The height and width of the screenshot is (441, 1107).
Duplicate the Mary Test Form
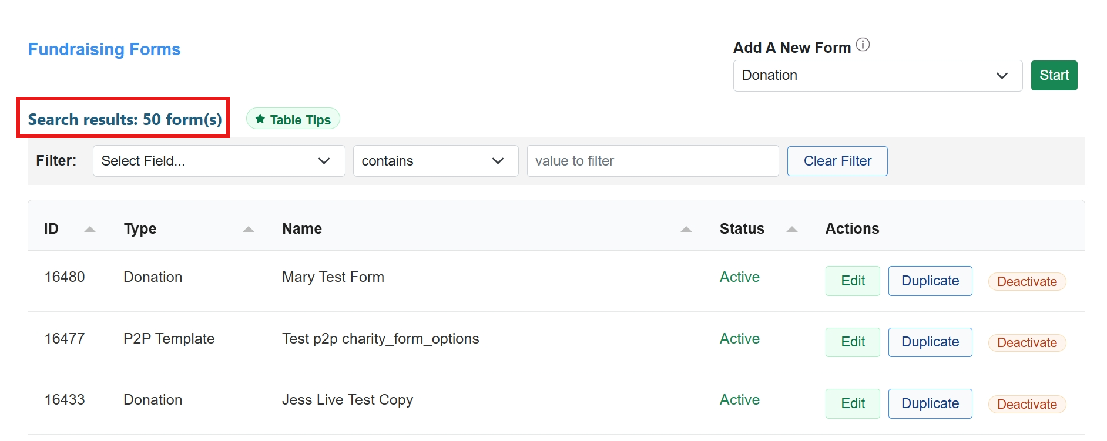coord(930,281)
